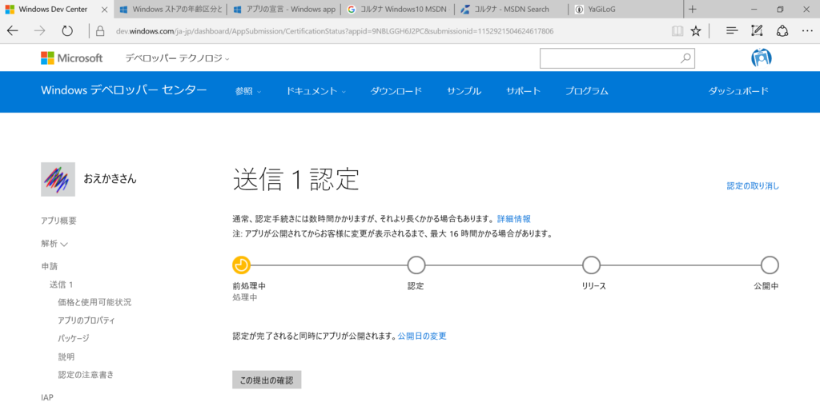Click the browser forward arrow
This screenshot has height=402, width=820.
click(40, 31)
